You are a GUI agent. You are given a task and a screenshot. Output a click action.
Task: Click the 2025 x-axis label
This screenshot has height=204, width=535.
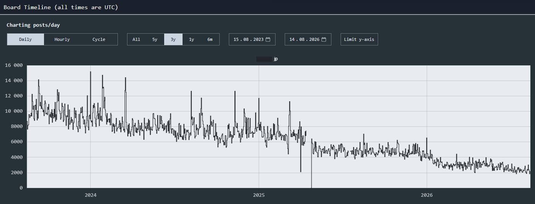coord(259,195)
